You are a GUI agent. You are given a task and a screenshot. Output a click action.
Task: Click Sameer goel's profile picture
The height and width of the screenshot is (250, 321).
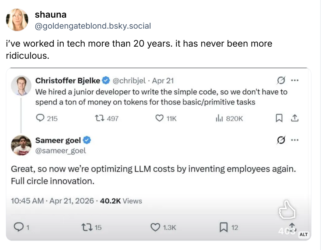pos(21,145)
